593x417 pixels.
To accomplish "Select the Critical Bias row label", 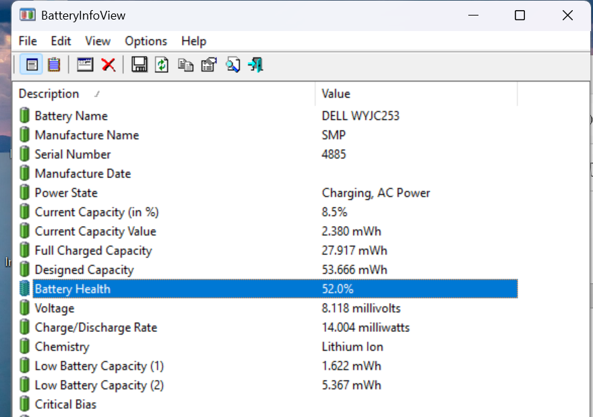I will [65, 404].
